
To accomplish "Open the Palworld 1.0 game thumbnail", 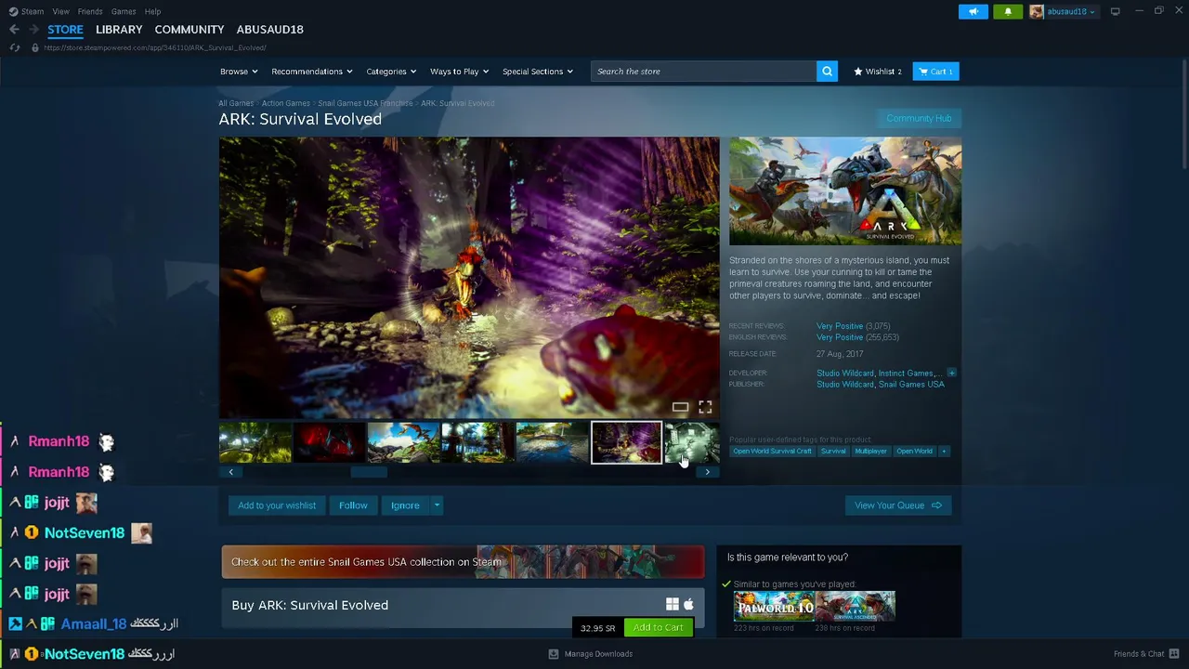I will [774, 607].
